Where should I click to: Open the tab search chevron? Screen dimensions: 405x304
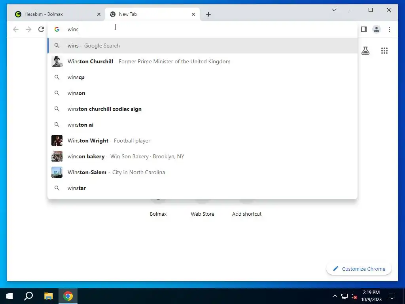334,10
